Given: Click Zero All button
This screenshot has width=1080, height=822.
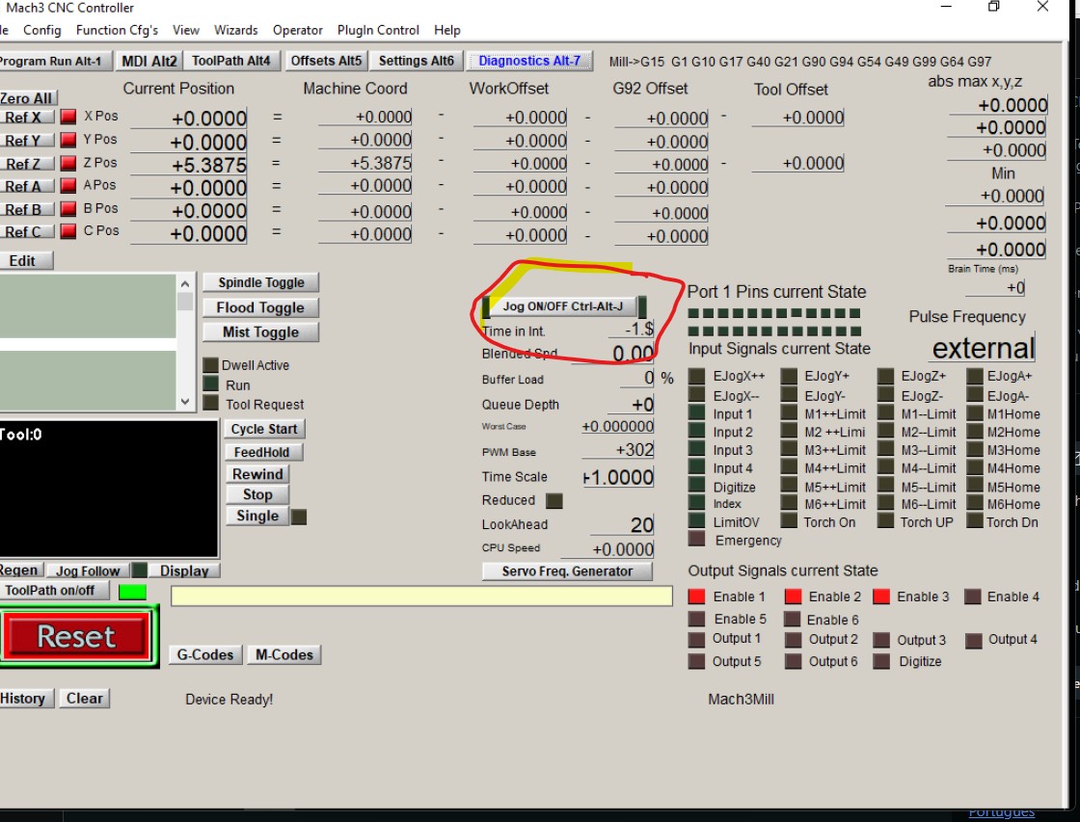Looking at the screenshot, I should [x=27, y=97].
